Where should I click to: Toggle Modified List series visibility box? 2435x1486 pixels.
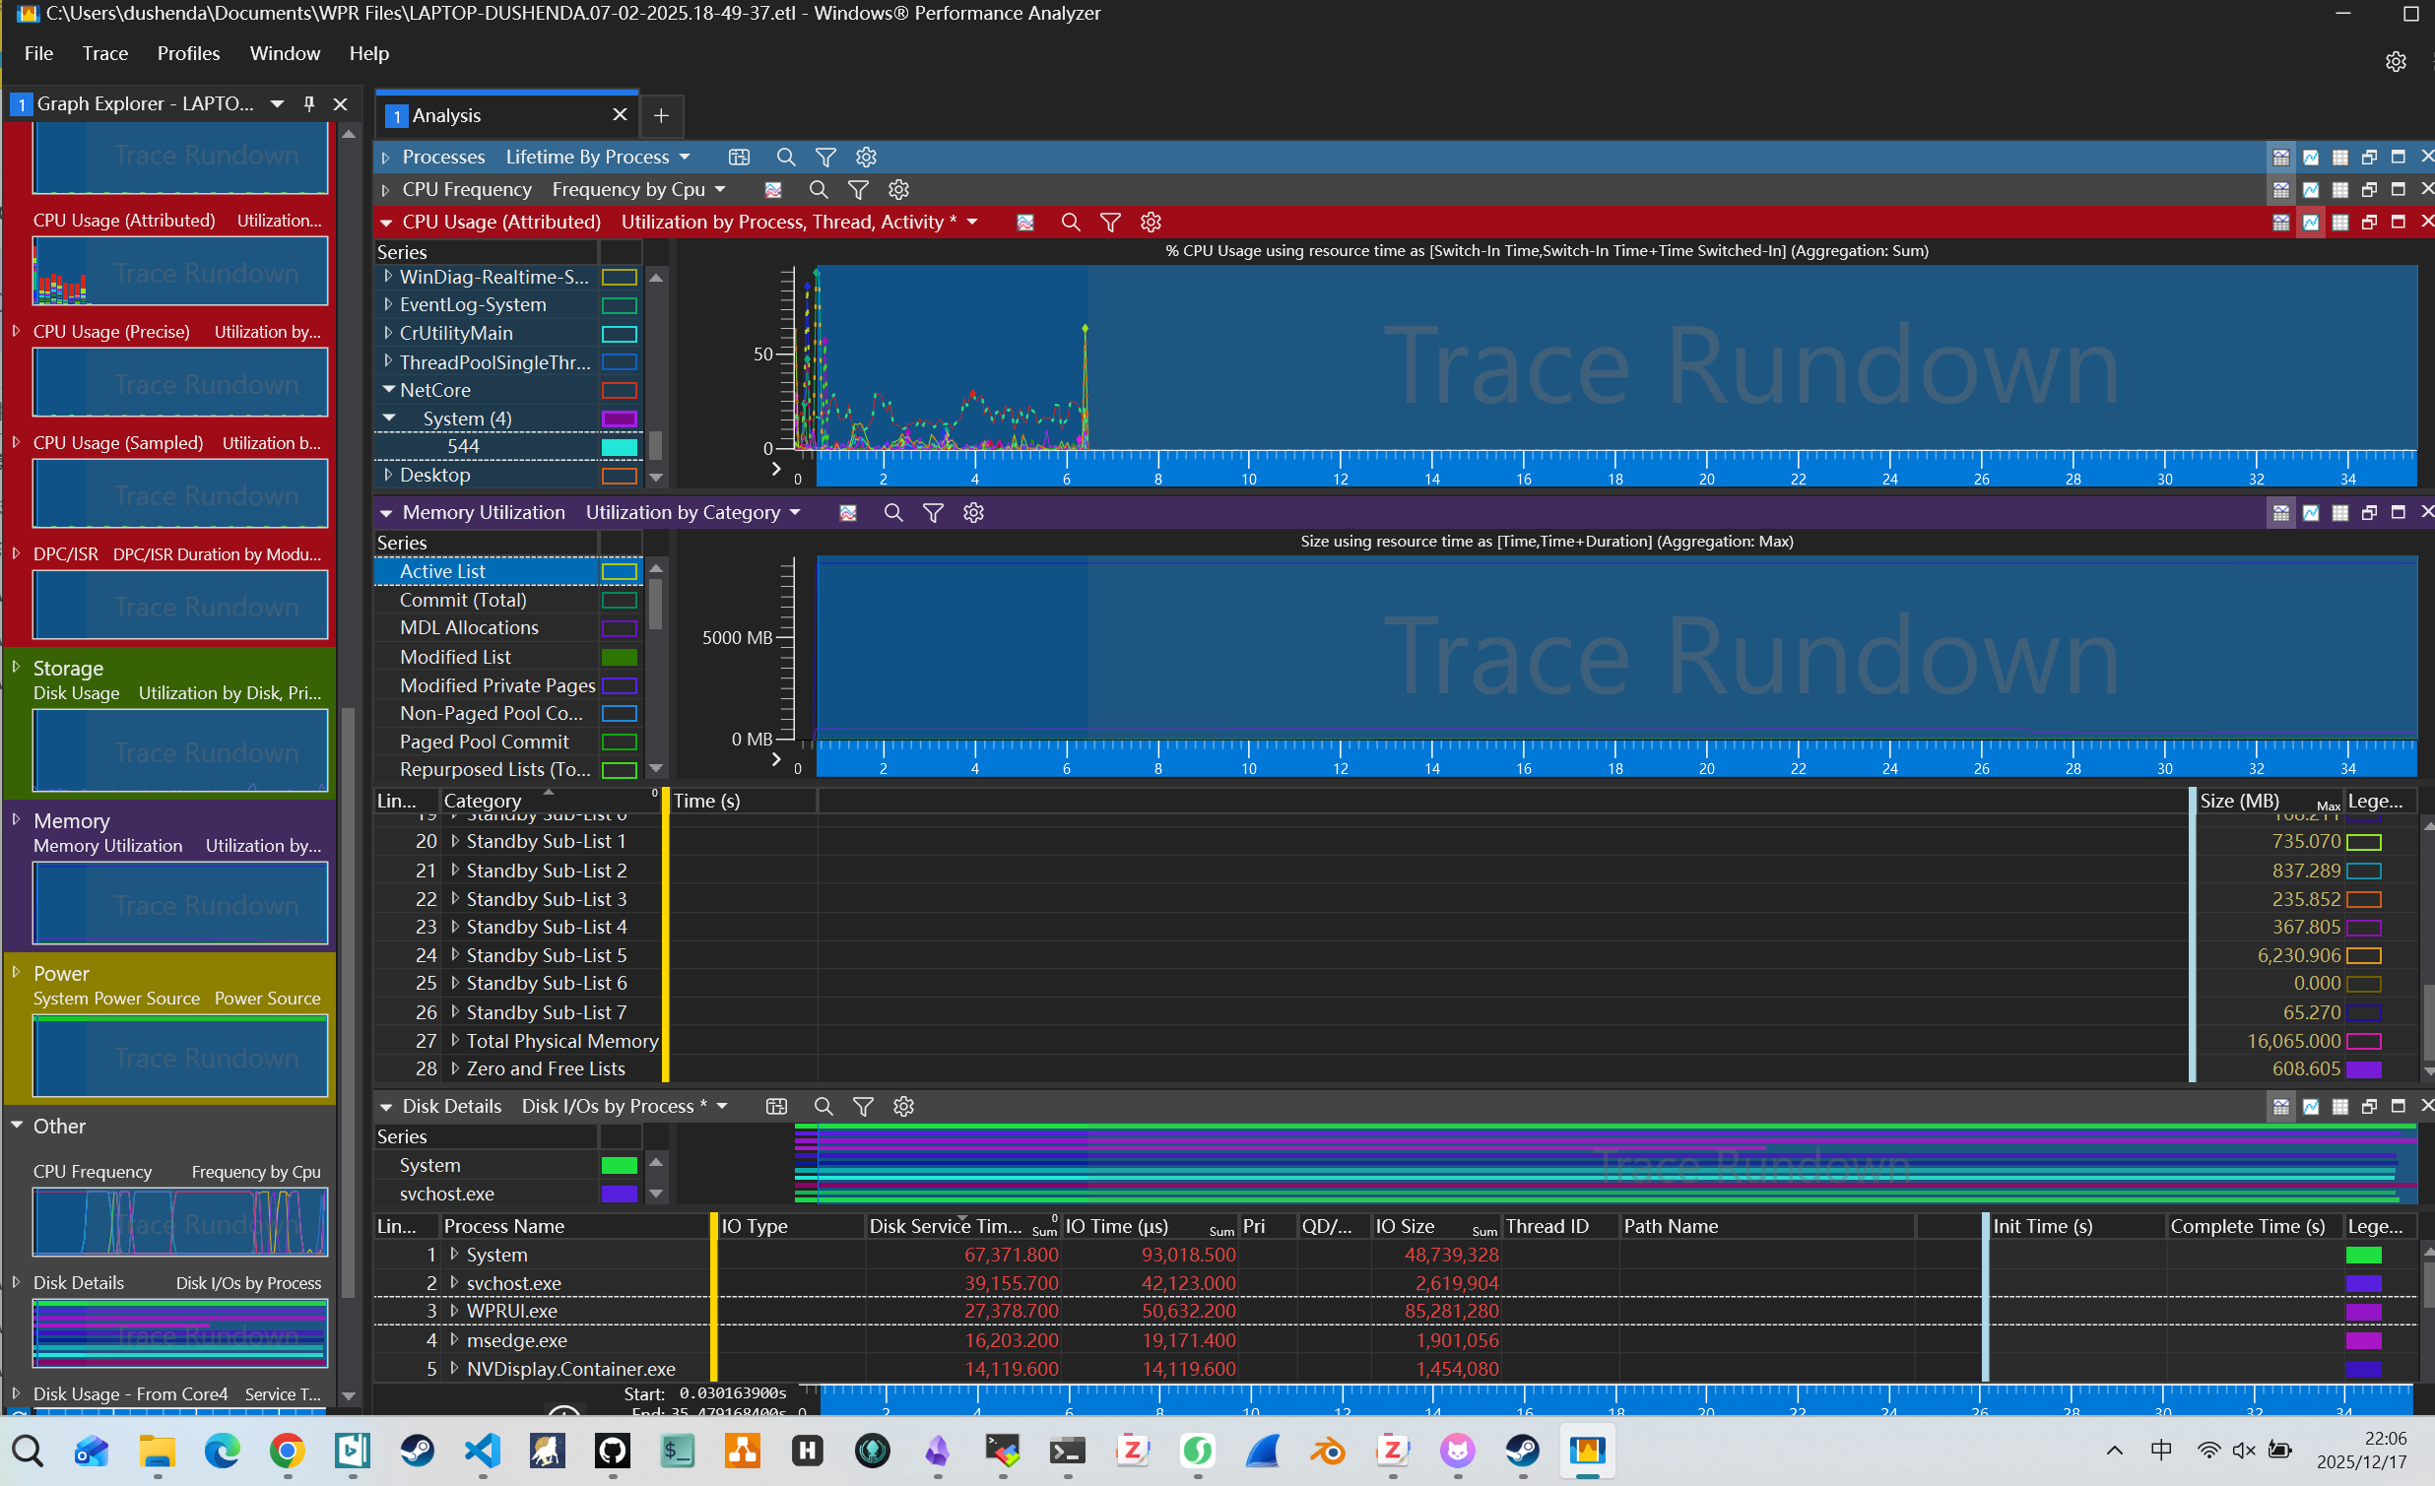tap(619, 658)
